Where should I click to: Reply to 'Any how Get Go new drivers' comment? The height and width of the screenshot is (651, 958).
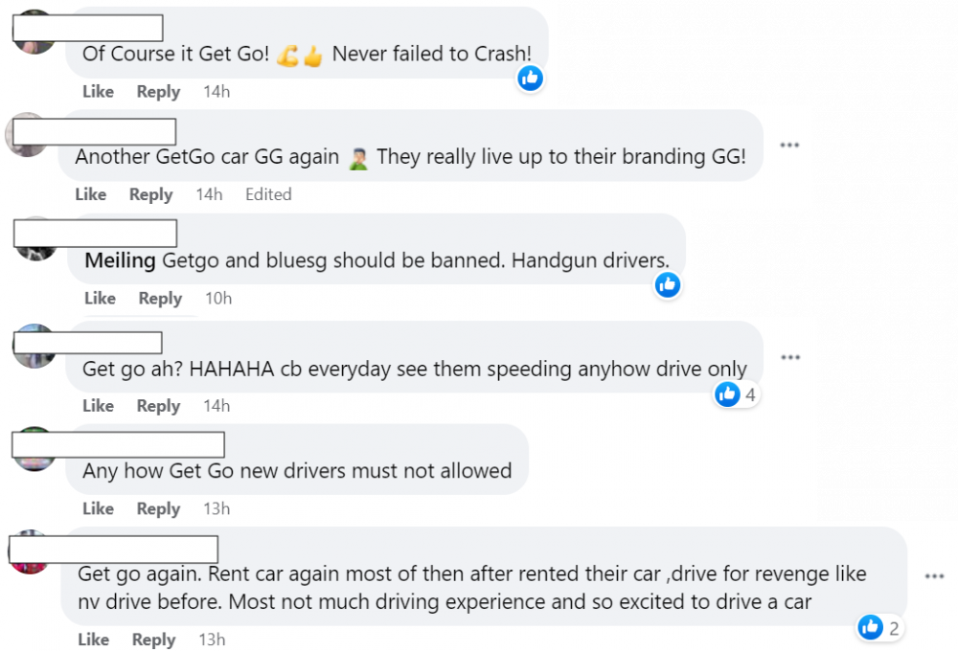point(158,508)
